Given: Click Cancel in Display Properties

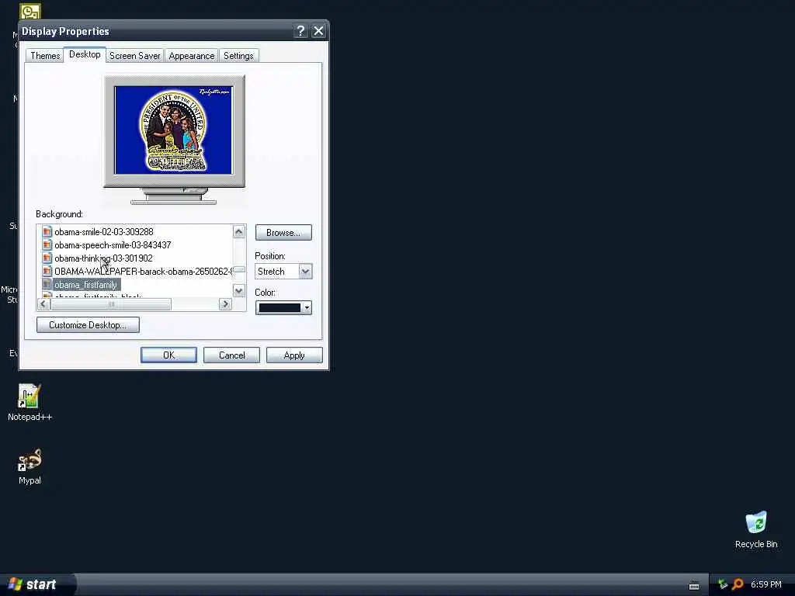Looking at the screenshot, I should (x=231, y=355).
